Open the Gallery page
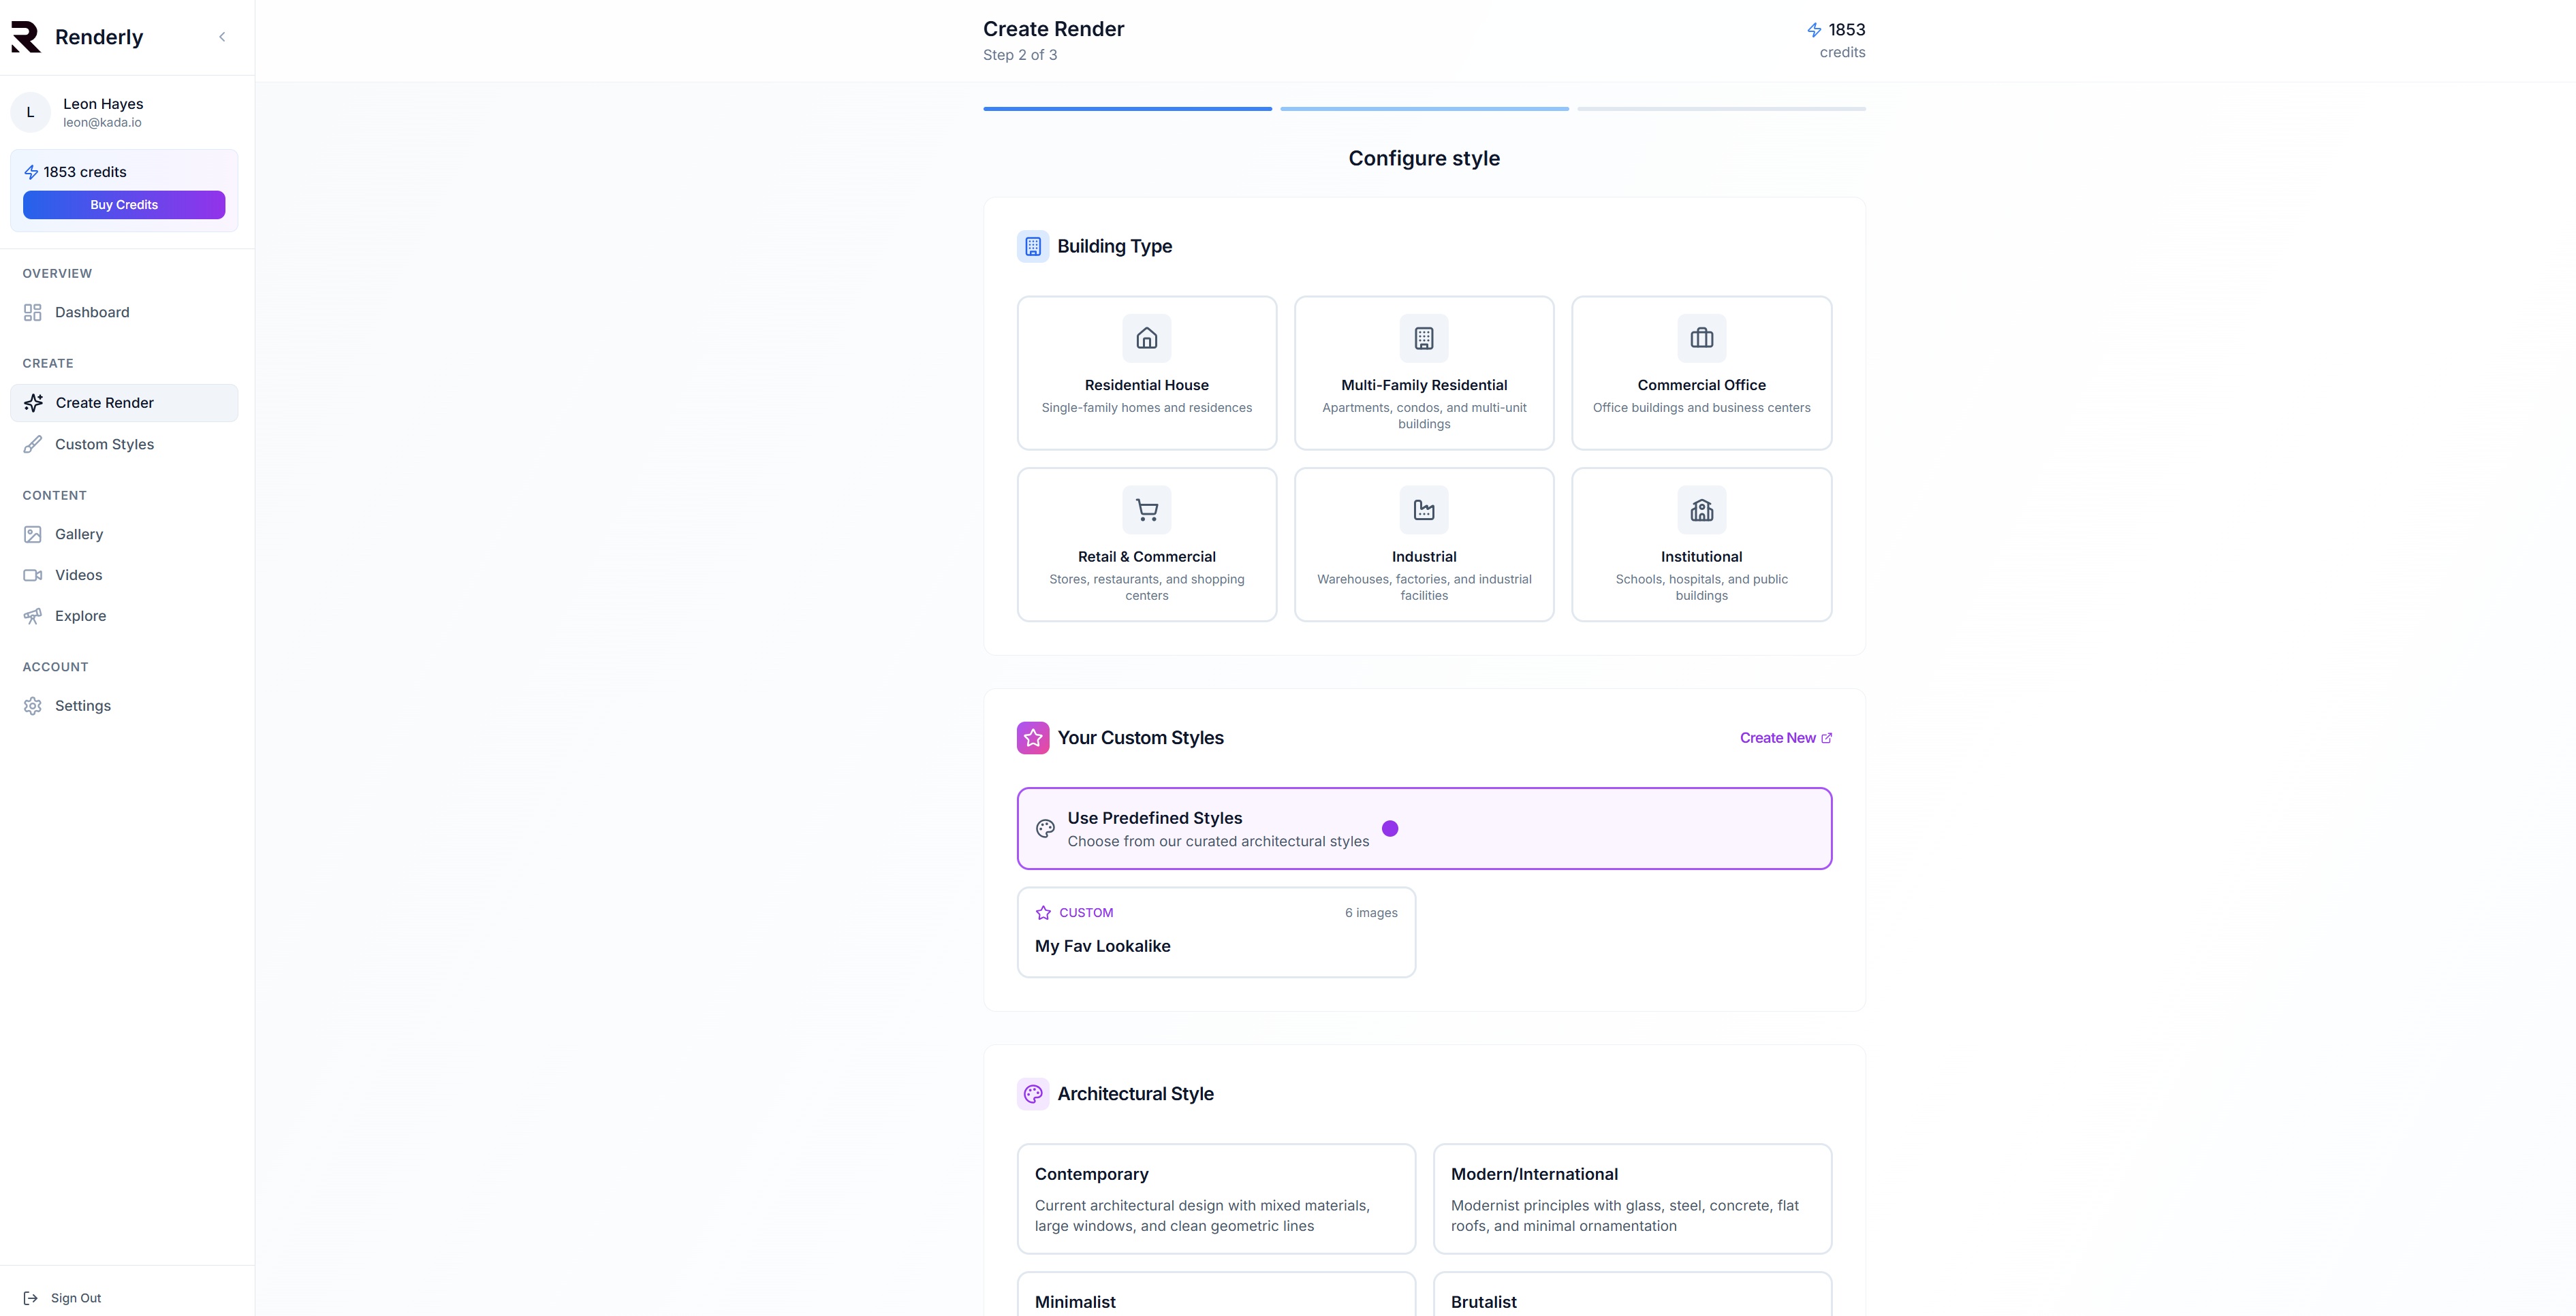This screenshot has height=1316, width=2576. [x=124, y=534]
